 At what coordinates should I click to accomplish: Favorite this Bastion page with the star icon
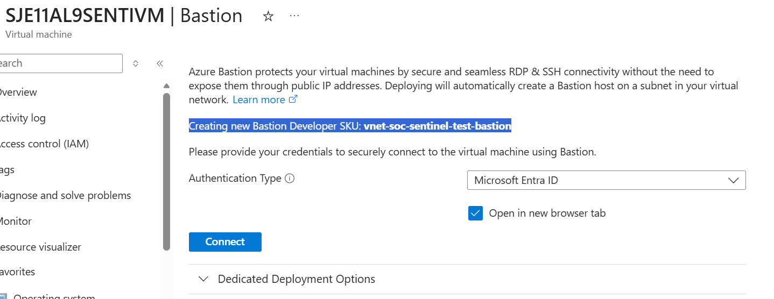pyautogui.click(x=268, y=17)
